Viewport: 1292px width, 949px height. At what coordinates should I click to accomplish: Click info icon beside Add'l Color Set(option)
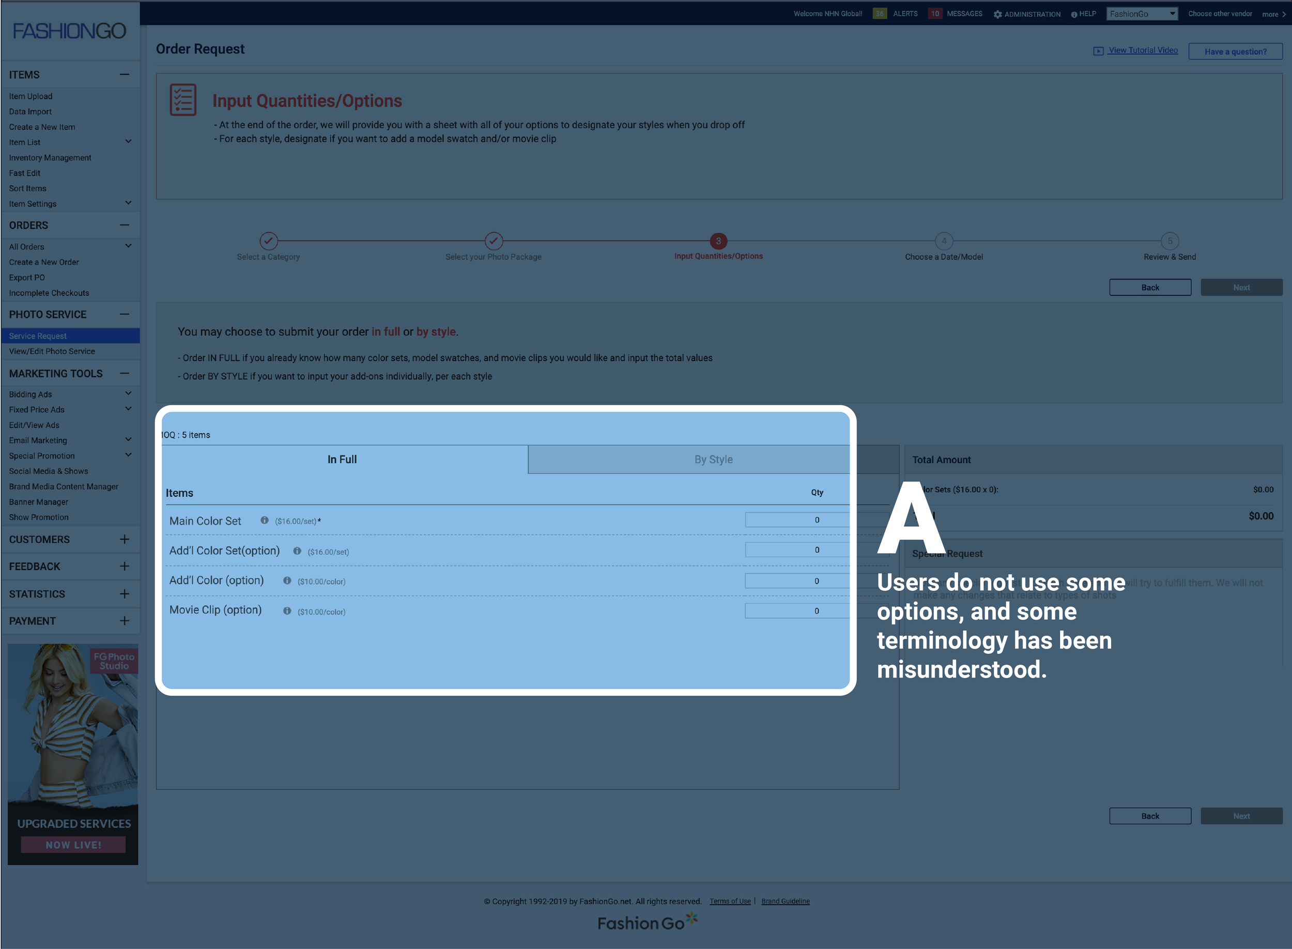click(x=297, y=551)
